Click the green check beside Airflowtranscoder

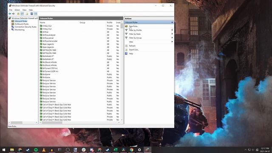coord(41,41)
